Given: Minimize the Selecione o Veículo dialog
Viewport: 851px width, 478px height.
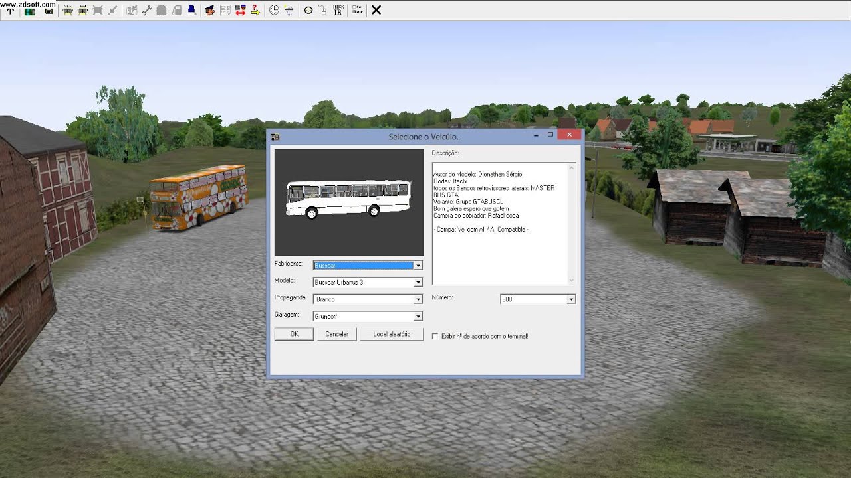Looking at the screenshot, I should click(x=536, y=135).
